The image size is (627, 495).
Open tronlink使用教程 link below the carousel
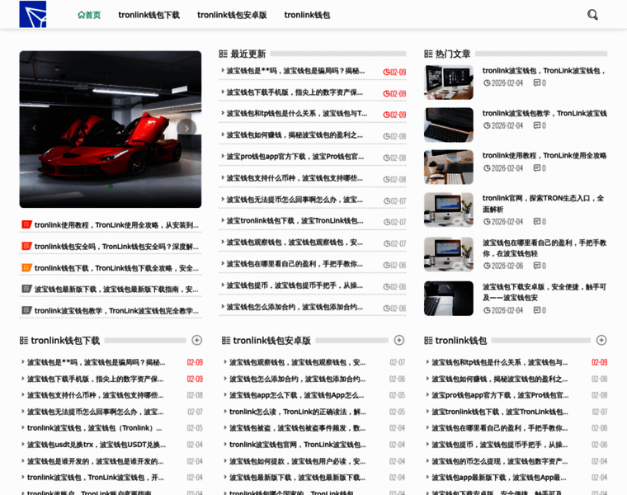pos(115,224)
